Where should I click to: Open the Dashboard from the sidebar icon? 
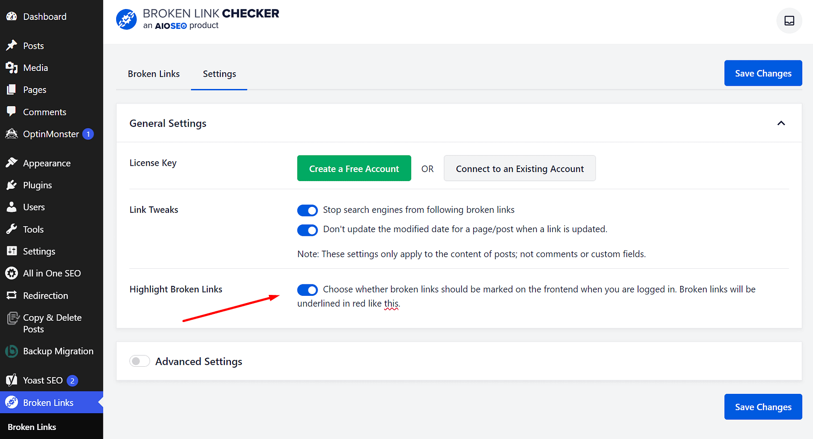pos(11,16)
